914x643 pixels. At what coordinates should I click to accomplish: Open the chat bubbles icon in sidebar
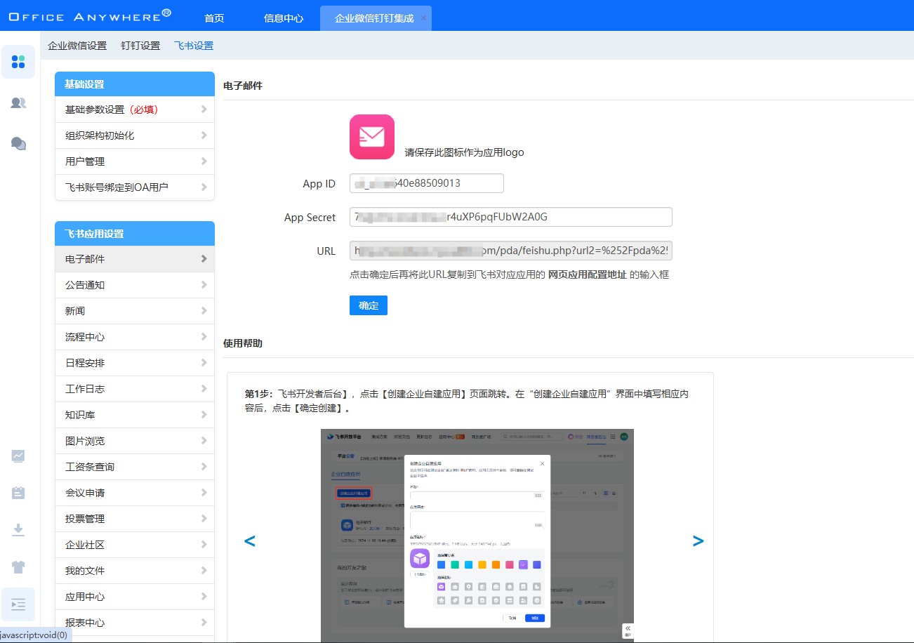pos(18,143)
